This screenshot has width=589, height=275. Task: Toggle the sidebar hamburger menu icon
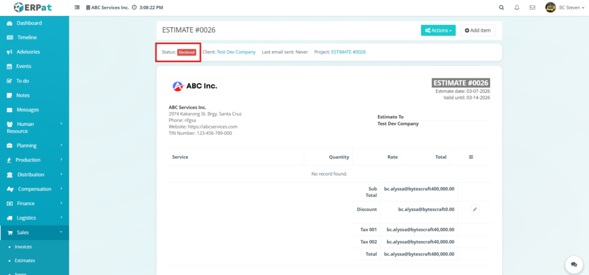78,7
